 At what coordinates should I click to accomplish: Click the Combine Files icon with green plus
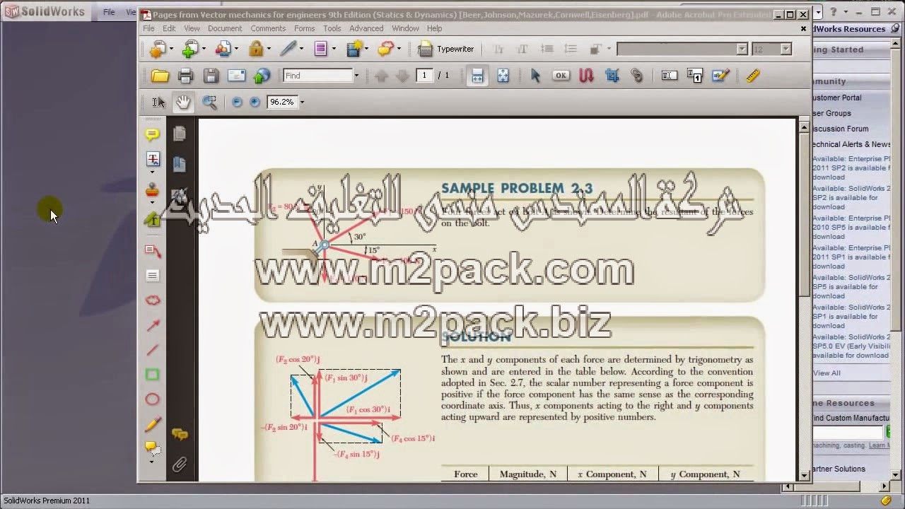pos(189,49)
